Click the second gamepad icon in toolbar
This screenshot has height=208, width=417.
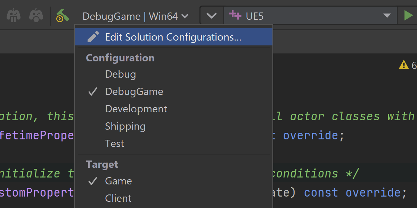coord(36,16)
